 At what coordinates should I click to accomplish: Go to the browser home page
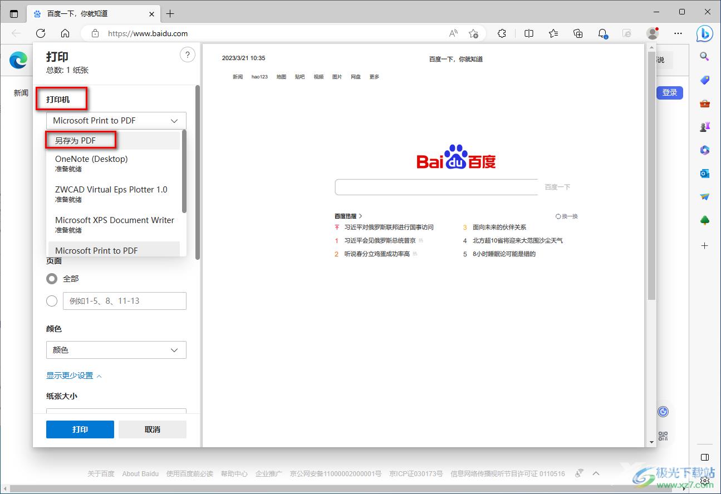(x=65, y=33)
